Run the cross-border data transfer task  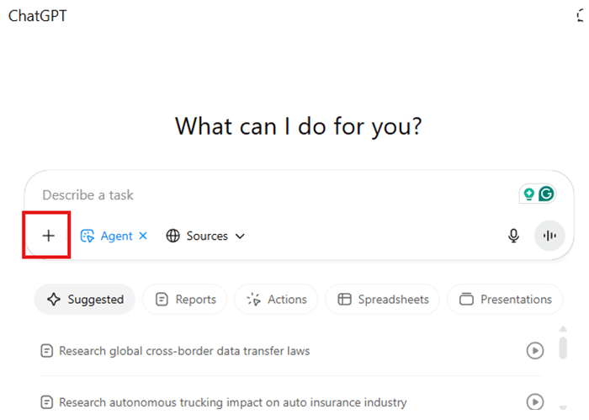[535, 350]
